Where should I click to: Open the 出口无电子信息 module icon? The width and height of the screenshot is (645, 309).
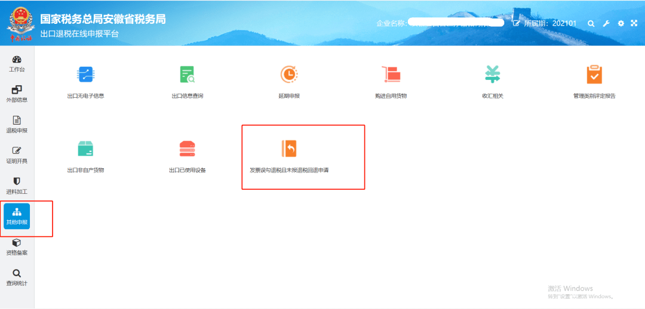pos(86,75)
